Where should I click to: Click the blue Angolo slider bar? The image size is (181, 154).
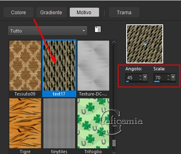[127, 82]
